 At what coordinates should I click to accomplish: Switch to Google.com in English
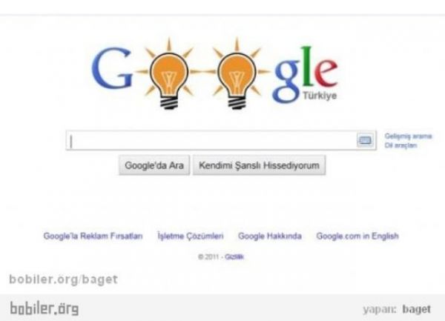coord(357,236)
